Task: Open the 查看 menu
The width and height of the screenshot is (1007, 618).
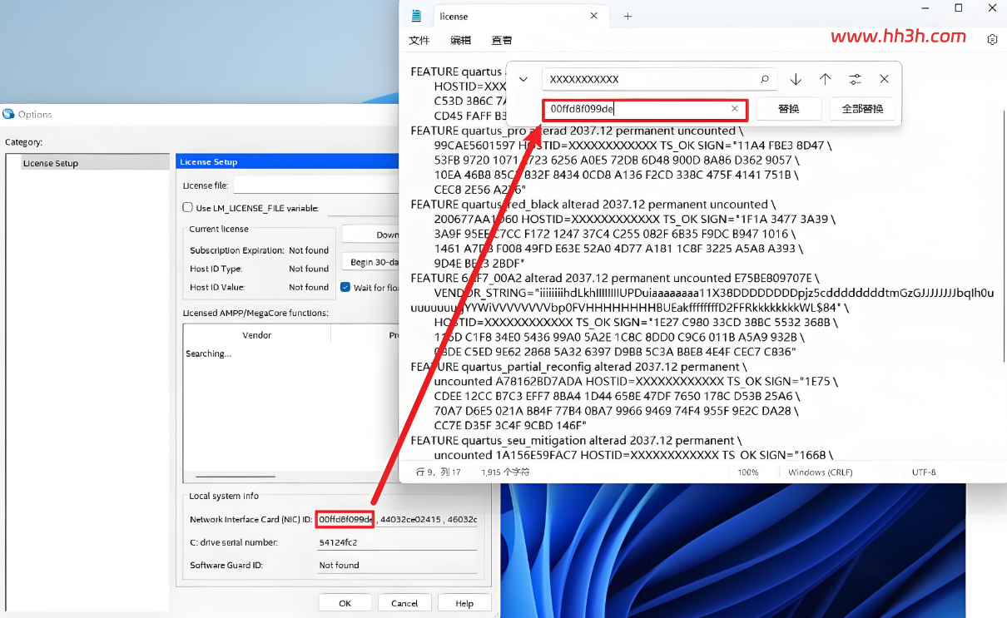Action: click(x=502, y=40)
